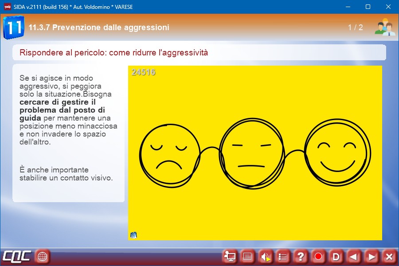399x266 pixels.
Task: Close the lesson with the X button
Action: coord(389,256)
